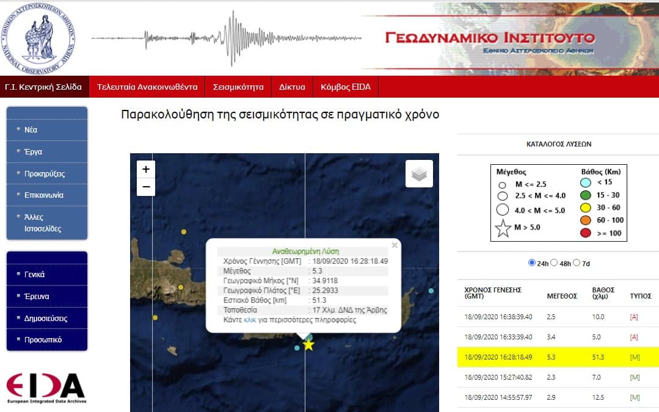The image size is (659, 412).
Task: Click the ΧΡΟΝΟΣ ΓΕΝΕΣΗΣ column header
Action: (x=492, y=293)
